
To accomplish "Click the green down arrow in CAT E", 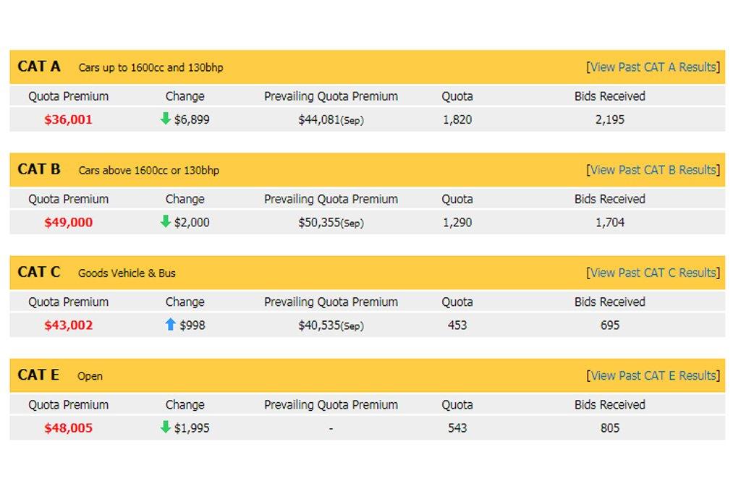I will [166, 427].
